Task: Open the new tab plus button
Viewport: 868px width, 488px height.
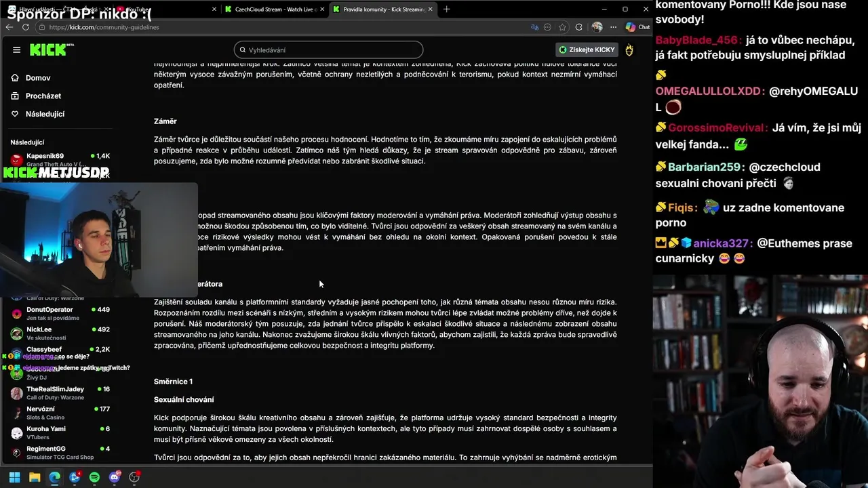Action: coord(446,9)
